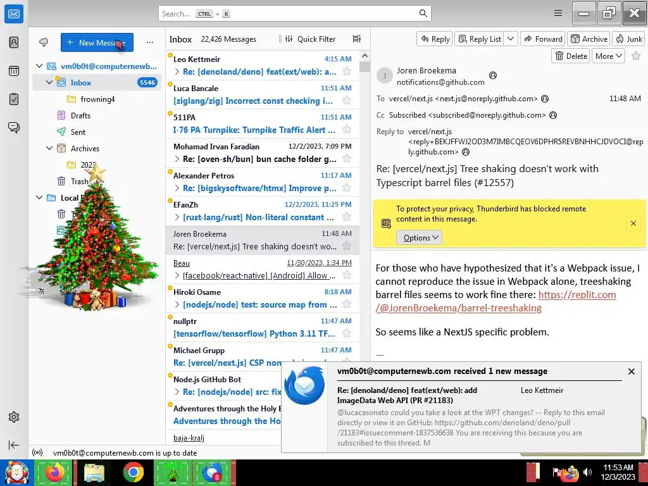Open message list display options

[357, 39]
